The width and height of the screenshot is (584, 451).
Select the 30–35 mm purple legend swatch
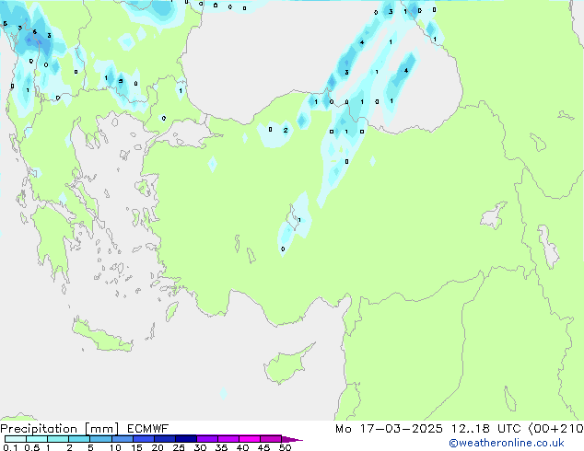(207, 439)
